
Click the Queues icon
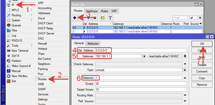[x=8, y=25]
